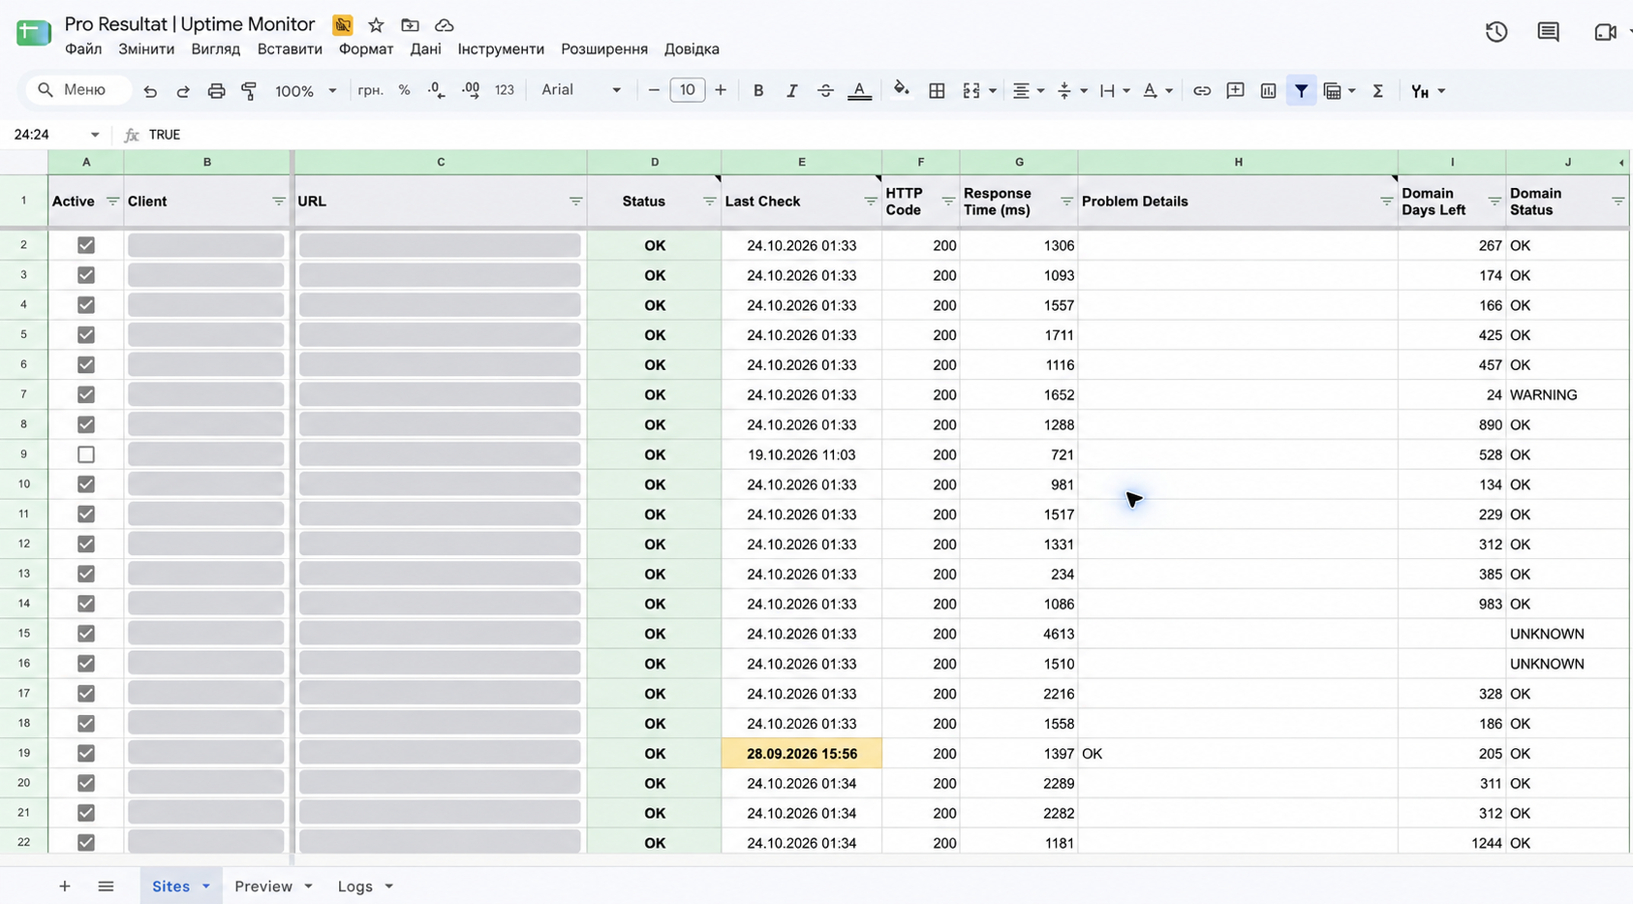Toggle italic formatting
Viewport: 1633px width, 904px height.
pyautogui.click(x=791, y=91)
